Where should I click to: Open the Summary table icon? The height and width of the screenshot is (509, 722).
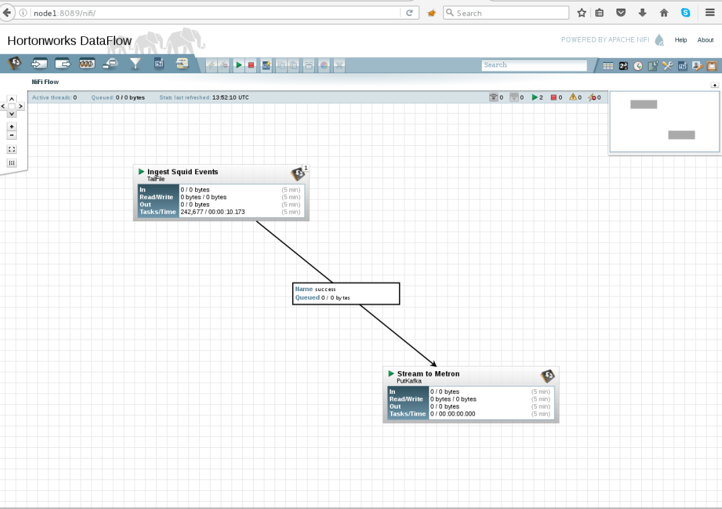pyautogui.click(x=608, y=67)
